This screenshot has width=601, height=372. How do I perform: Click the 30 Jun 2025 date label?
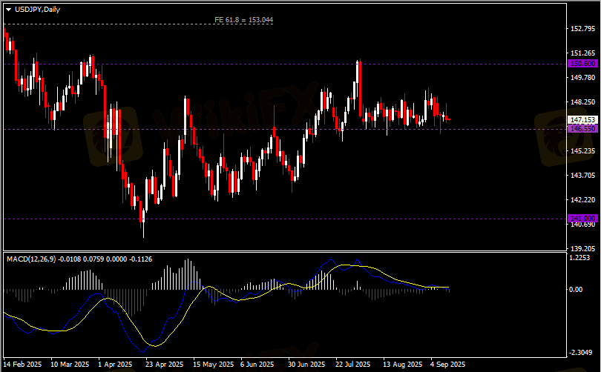(x=306, y=365)
